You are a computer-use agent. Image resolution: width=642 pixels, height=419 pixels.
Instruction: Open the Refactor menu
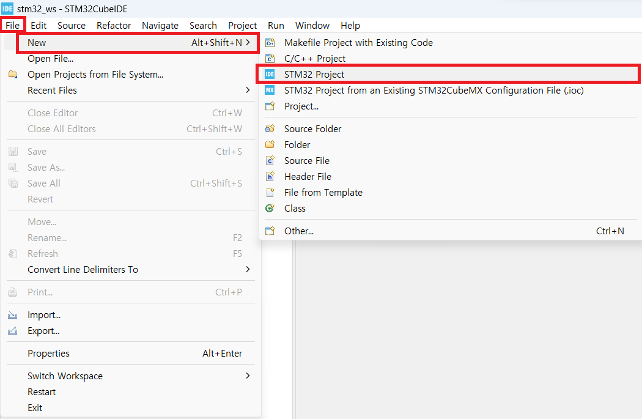(x=113, y=26)
